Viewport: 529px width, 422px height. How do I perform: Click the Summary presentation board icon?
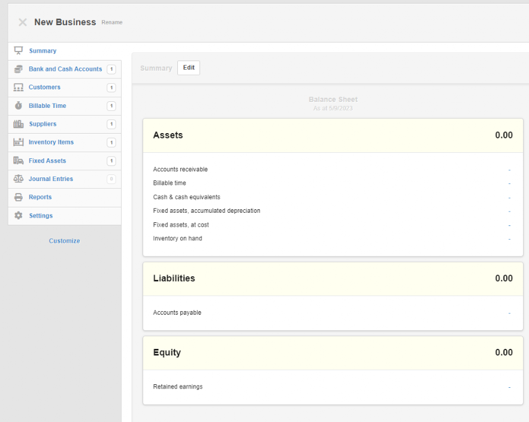tap(18, 50)
